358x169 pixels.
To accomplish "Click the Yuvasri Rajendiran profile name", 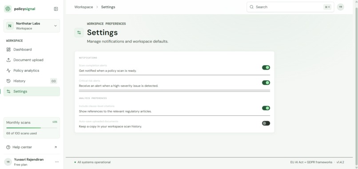I will [29, 160].
